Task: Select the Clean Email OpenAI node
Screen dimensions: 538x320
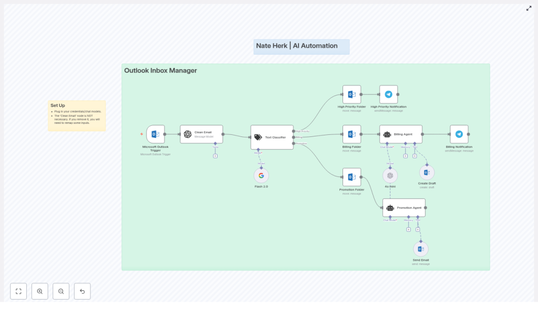Action: click(x=201, y=134)
